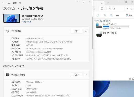Add new tab in Explorer
The image size is (134, 97).
[x=108, y=3]
